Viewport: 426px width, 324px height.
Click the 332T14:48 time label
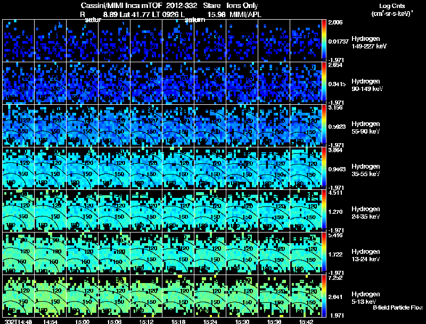click(x=18, y=321)
